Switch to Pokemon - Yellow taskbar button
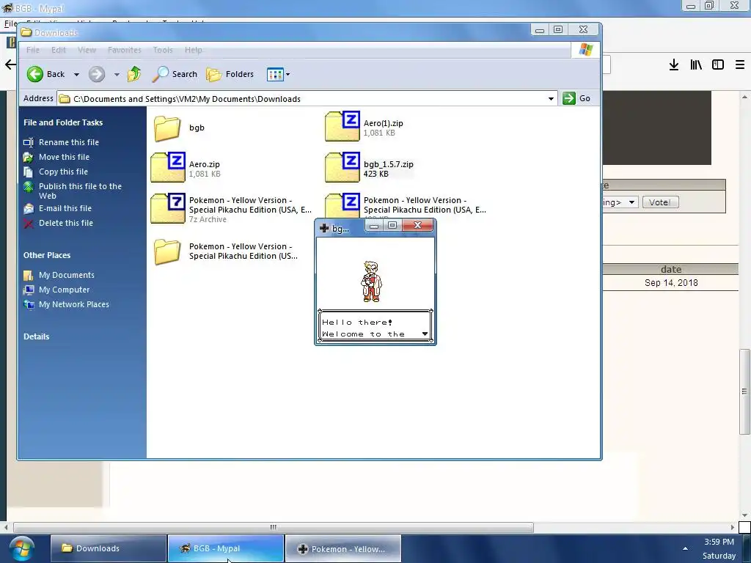 click(x=343, y=548)
